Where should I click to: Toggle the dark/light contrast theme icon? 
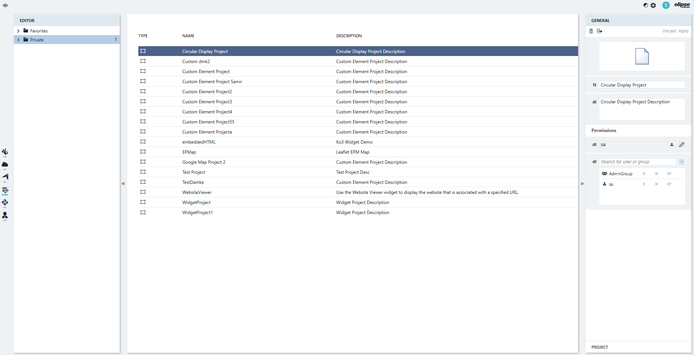point(646,5)
